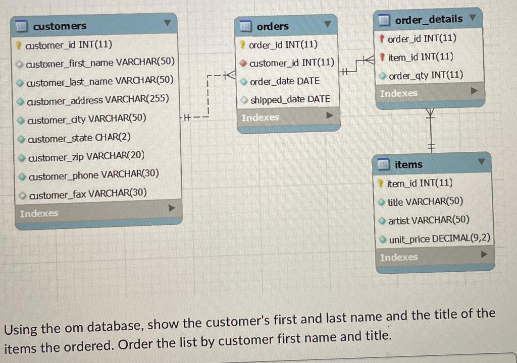Click the item_id red key icon in order_details
Viewport: 517px width, 363px height.
coord(382,57)
